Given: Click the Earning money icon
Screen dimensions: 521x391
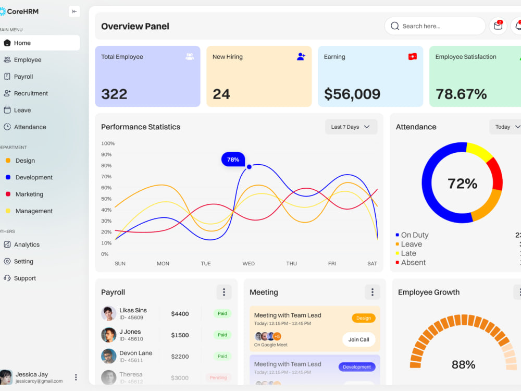Looking at the screenshot, I should [412, 56].
